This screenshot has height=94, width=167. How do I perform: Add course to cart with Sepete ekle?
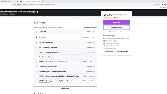[116, 22]
